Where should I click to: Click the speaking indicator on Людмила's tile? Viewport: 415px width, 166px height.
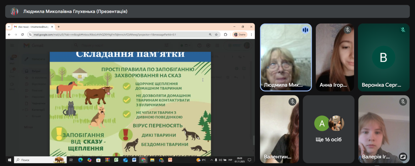click(x=305, y=30)
